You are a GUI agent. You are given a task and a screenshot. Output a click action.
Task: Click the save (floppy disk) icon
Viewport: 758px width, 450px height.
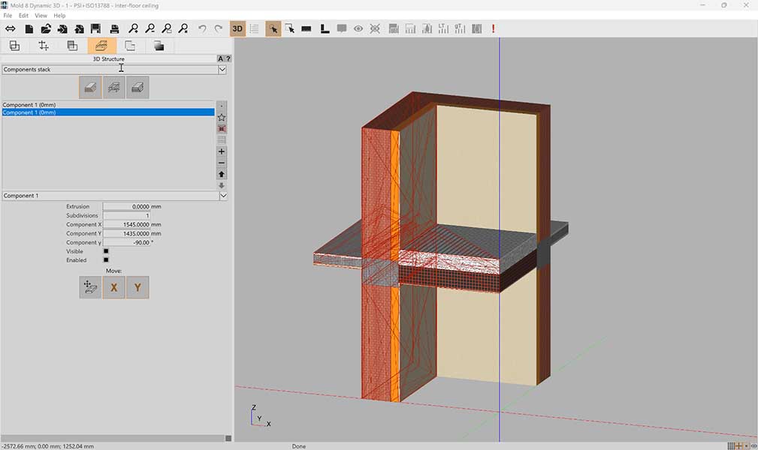[96, 29]
